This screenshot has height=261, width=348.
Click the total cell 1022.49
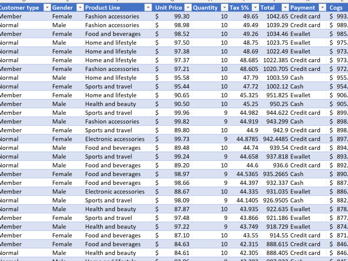tap(274, 52)
